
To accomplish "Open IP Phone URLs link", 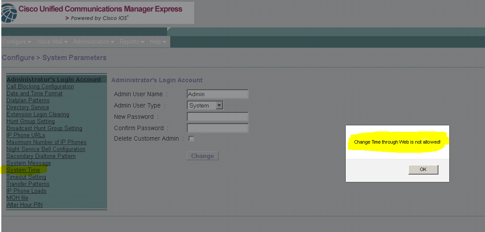I will pyautogui.click(x=26, y=135).
